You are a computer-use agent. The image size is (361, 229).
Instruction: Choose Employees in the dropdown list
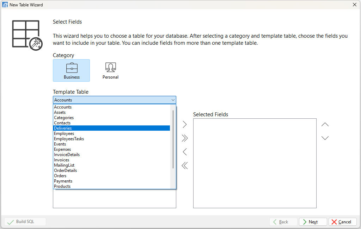[112, 134]
